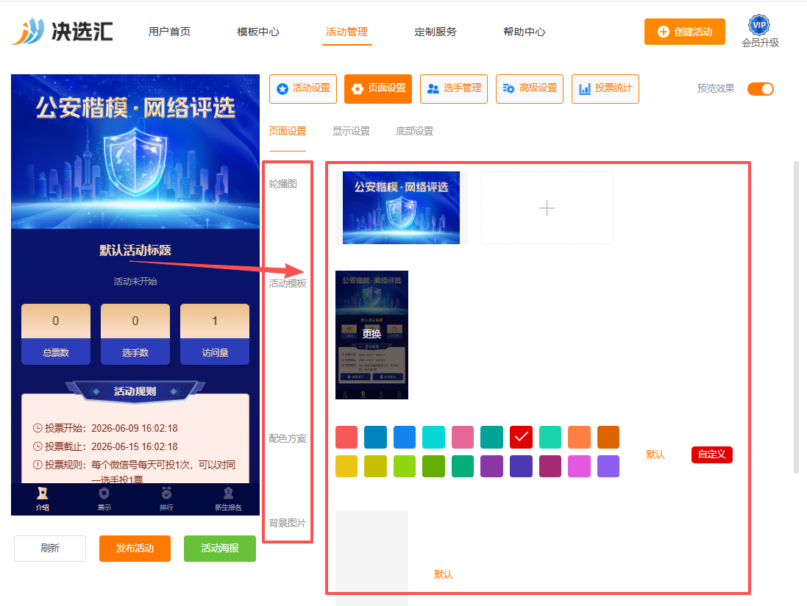The image size is (807, 606).
Task: Click the 创建活动 button
Action: 684,32
